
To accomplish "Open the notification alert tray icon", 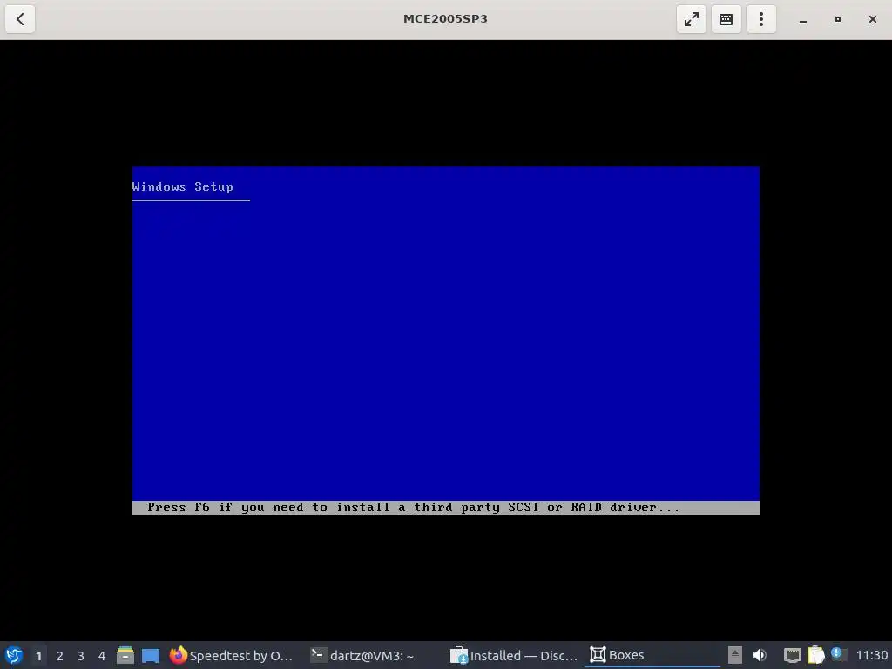I will (837, 654).
